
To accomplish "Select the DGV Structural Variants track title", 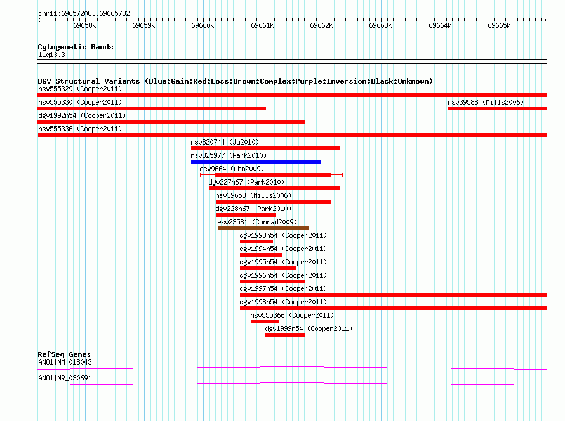I will (236, 81).
